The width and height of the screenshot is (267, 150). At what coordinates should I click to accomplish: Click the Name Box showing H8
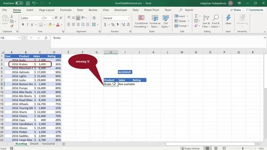(x=10, y=38)
